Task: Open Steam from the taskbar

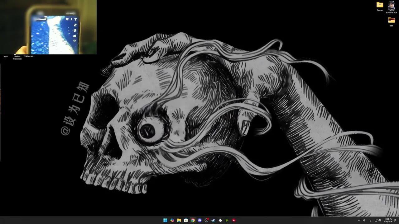Action: click(x=213, y=220)
